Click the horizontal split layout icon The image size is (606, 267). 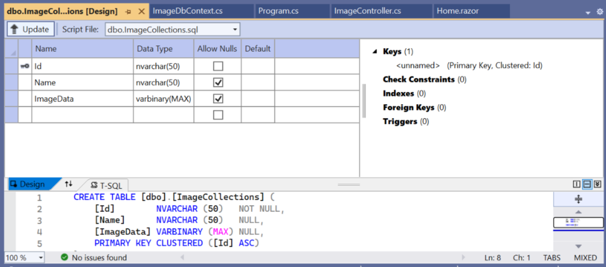click(587, 184)
